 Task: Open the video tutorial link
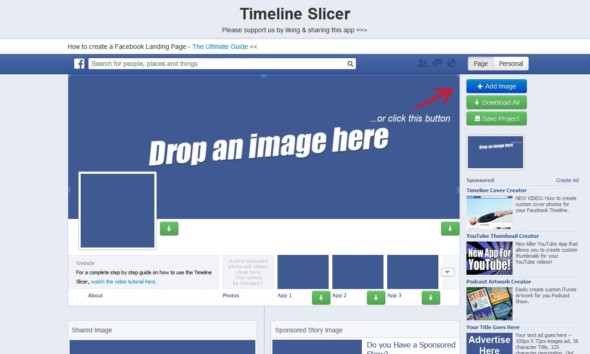click(124, 282)
